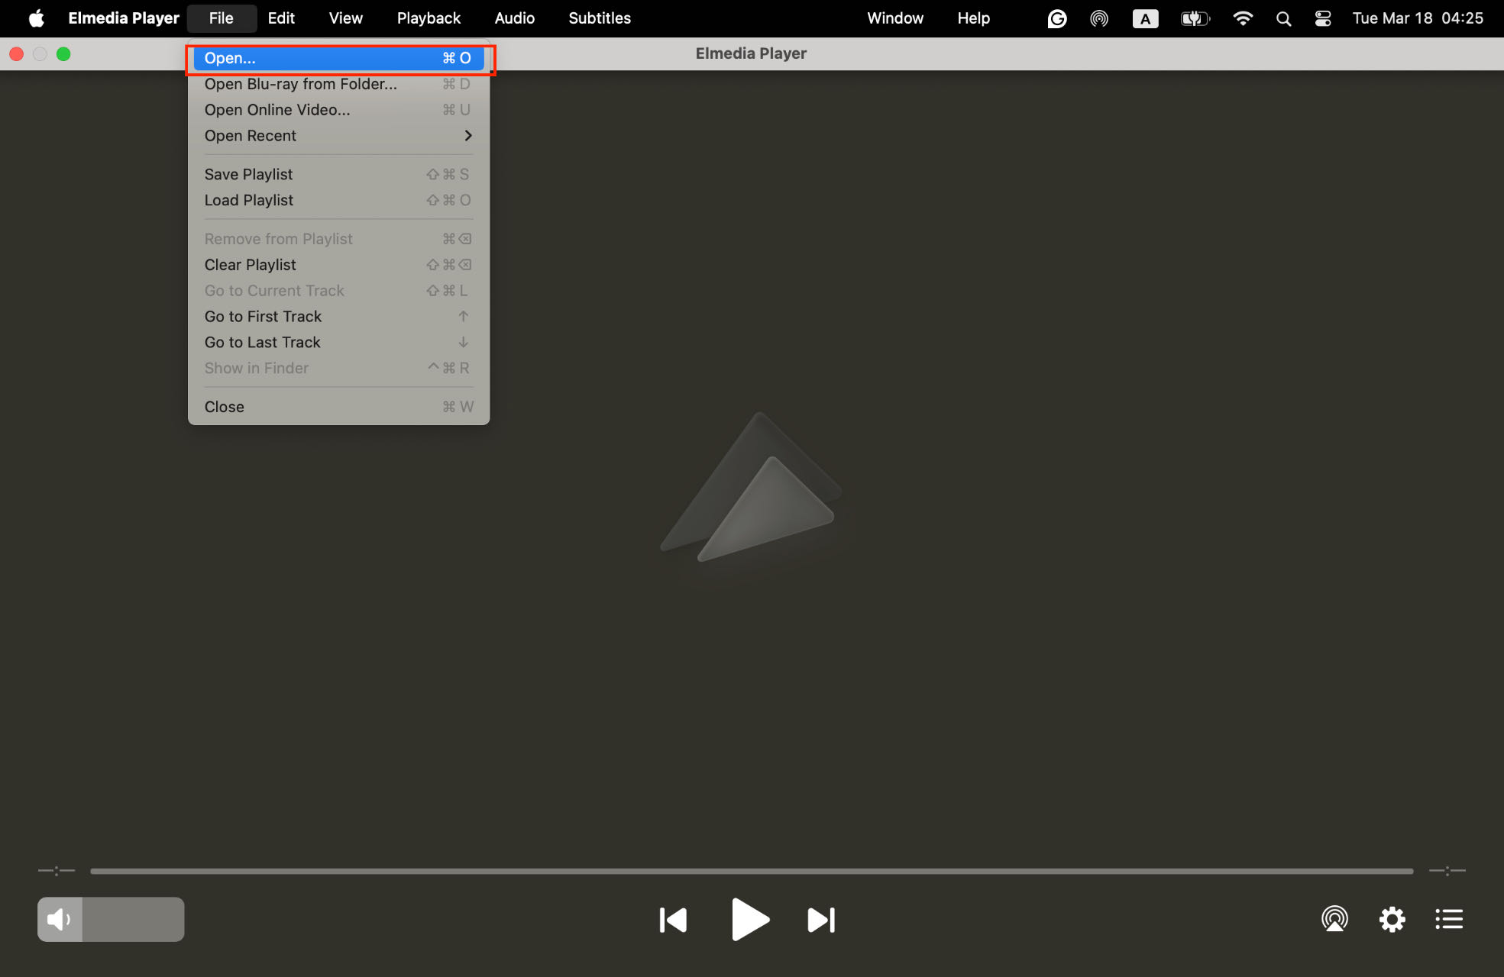Click the red close window button
Image resolution: width=1504 pixels, height=977 pixels.
point(16,54)
